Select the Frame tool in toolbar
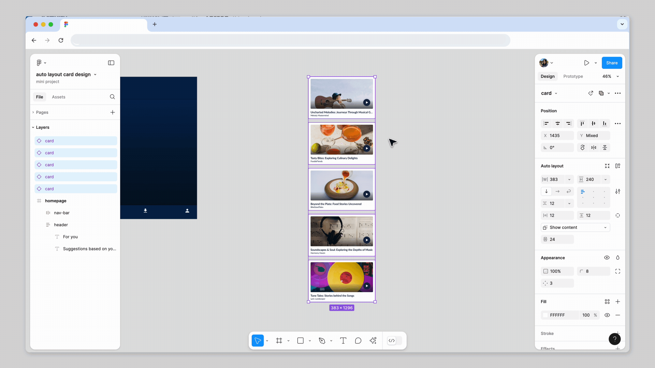Screen dimensions: 655x368 point(279,340)
